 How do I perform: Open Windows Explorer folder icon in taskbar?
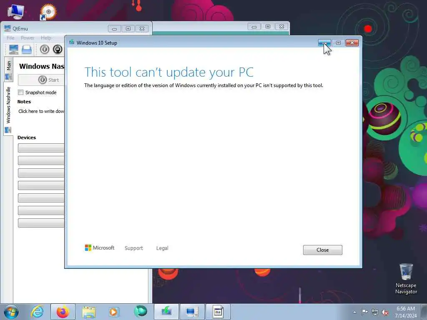click(x=89, y=312)
